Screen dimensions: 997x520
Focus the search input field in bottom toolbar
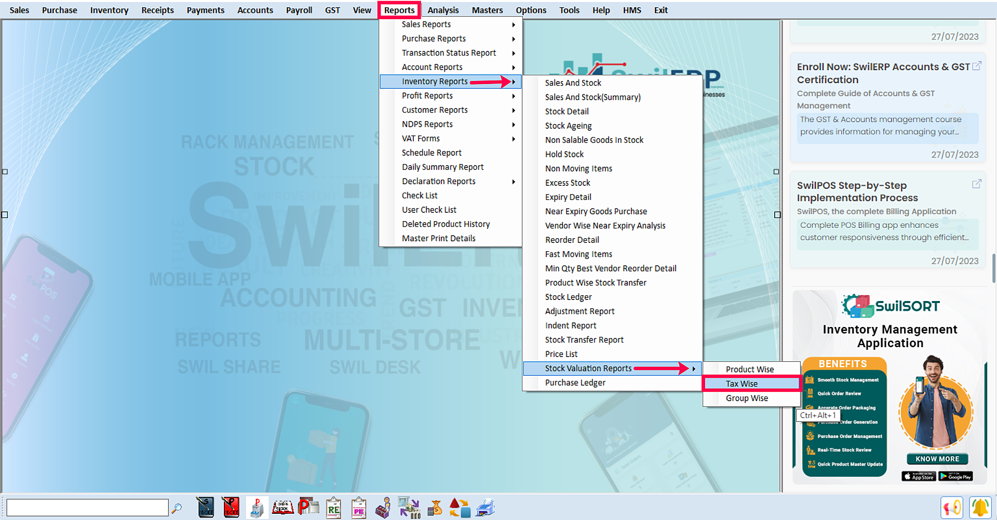point(87,508)
